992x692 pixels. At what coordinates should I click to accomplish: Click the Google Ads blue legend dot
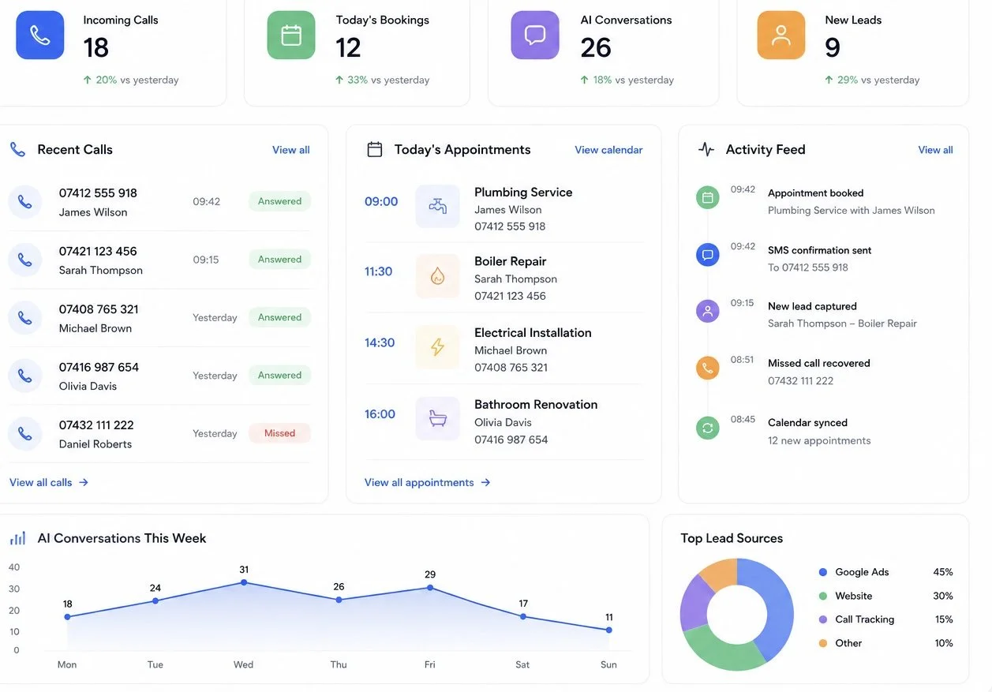[x=823, y=572]
